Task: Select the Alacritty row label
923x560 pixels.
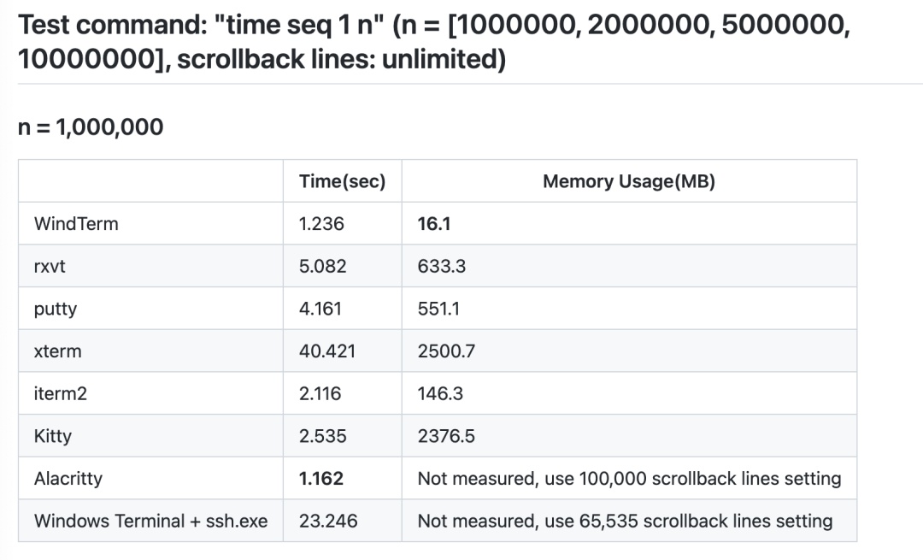Action: 68,479
